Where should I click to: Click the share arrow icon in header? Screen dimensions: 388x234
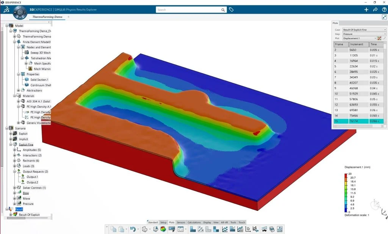tap(375, 10)
